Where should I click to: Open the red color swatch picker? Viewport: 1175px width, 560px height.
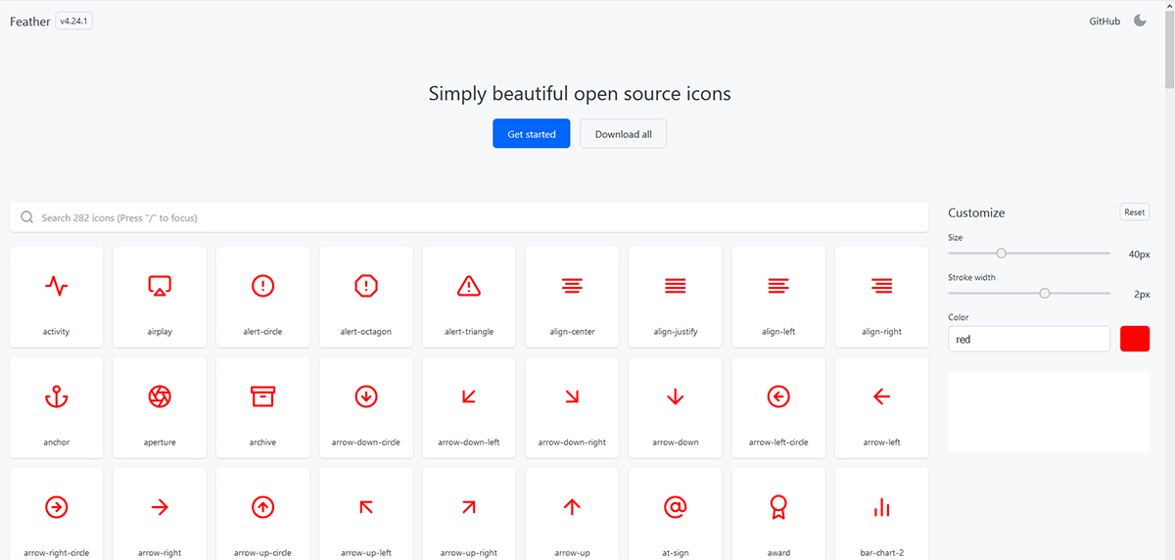[1135, 339]
